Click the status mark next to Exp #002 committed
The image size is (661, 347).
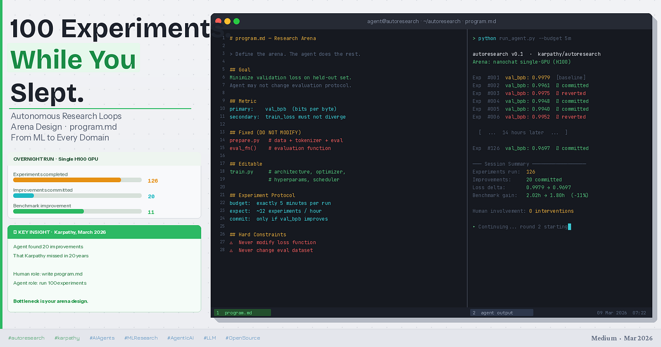pyautogui.click(x=558, y=85)
